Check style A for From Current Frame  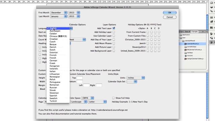(x=148, y=32)
